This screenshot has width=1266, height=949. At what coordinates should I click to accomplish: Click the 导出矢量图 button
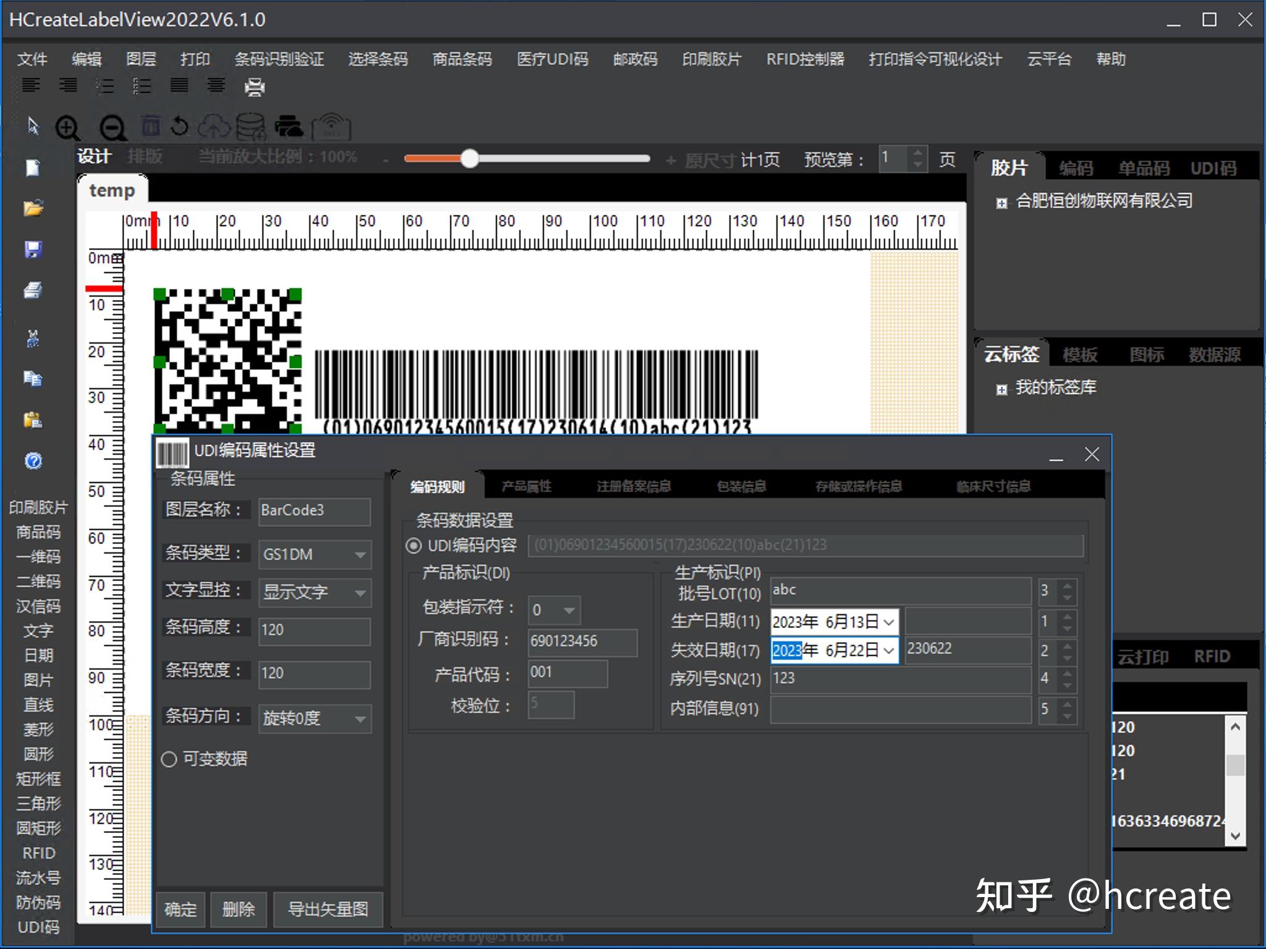click(x=328, y=909)
